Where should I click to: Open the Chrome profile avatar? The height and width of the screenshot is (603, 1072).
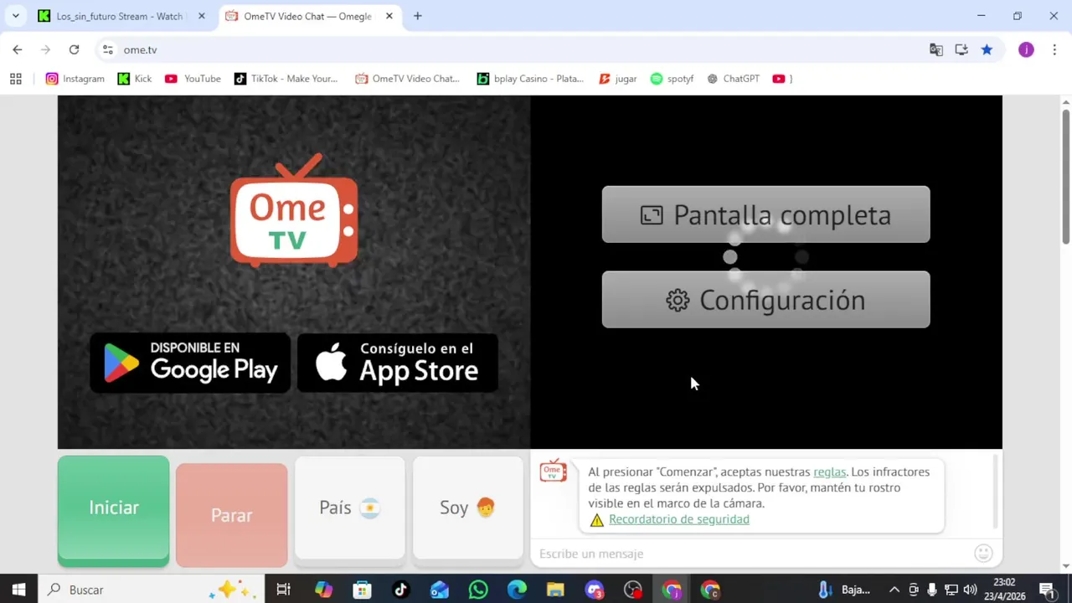1026,49
